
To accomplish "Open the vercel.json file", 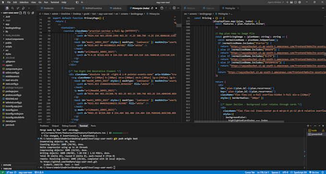I will [19, 121].
